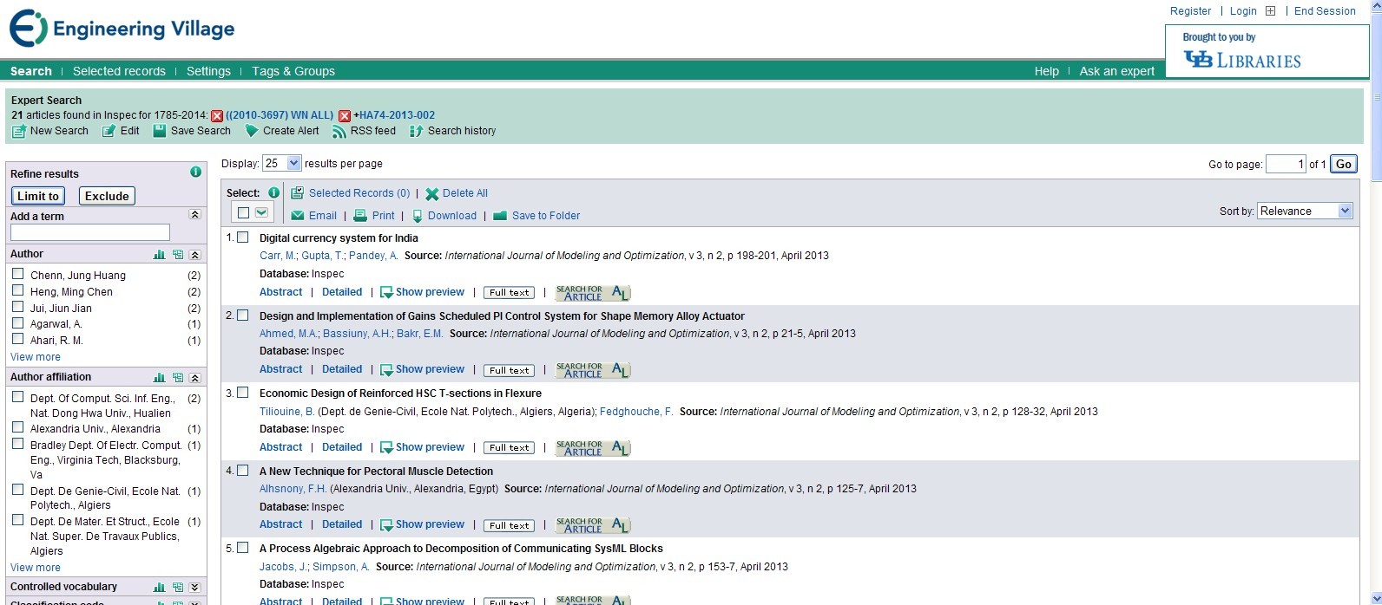
Task: Click the Limit to button
Action: (x=38, y=196)
